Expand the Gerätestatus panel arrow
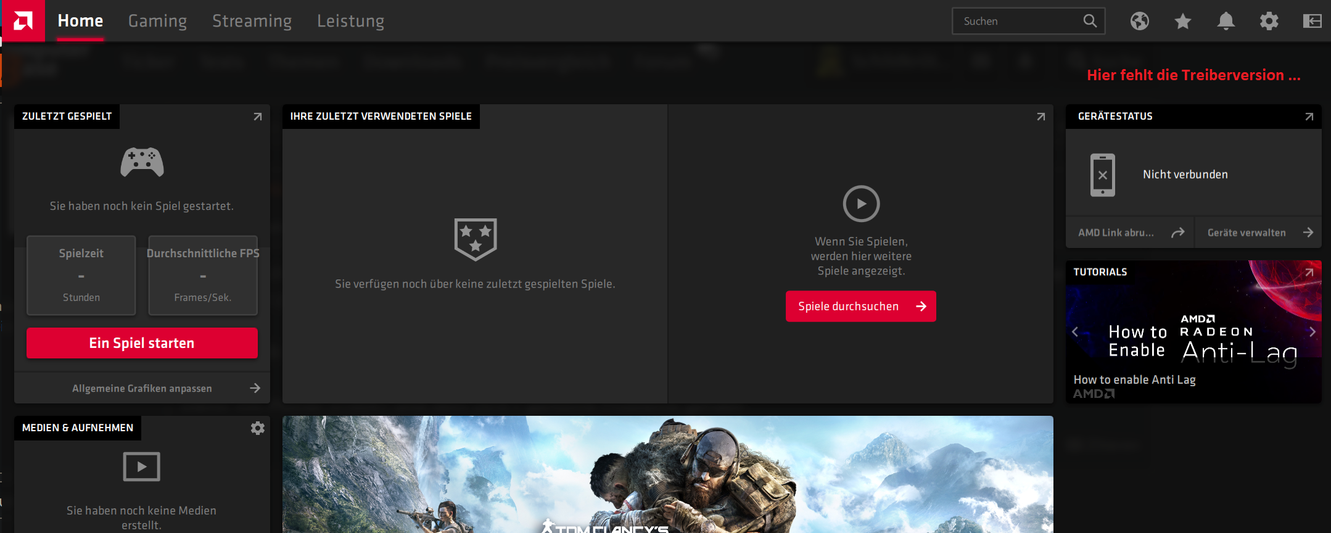This screenshot has height=533, width=1331. tap(1309, 117)
